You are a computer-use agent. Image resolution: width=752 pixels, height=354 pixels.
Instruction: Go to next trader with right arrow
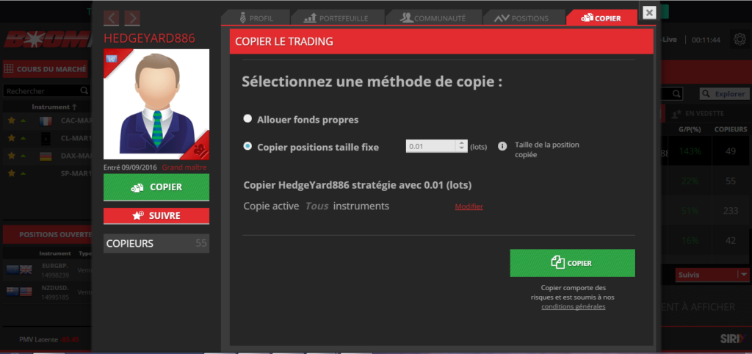[132, 18]
